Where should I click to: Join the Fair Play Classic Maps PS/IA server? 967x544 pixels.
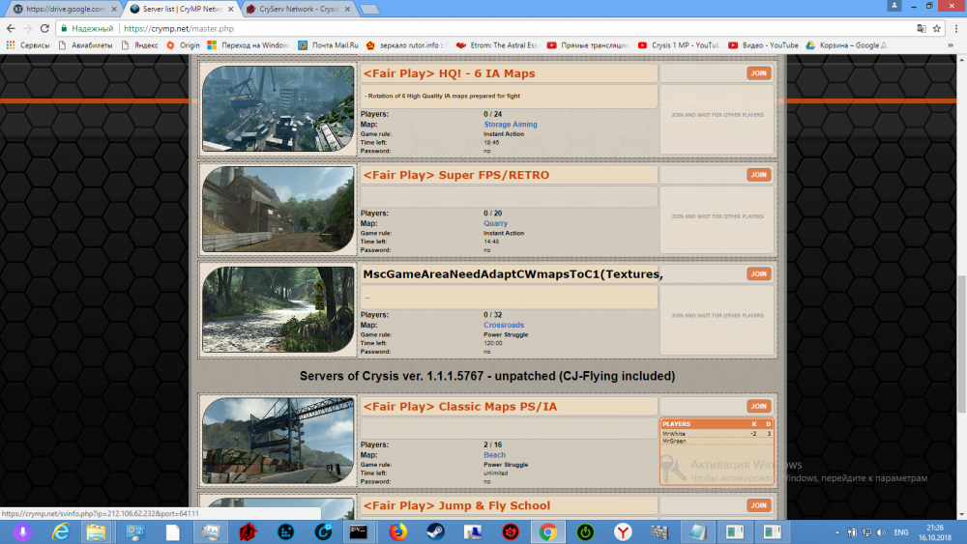[x=758, y=406]
